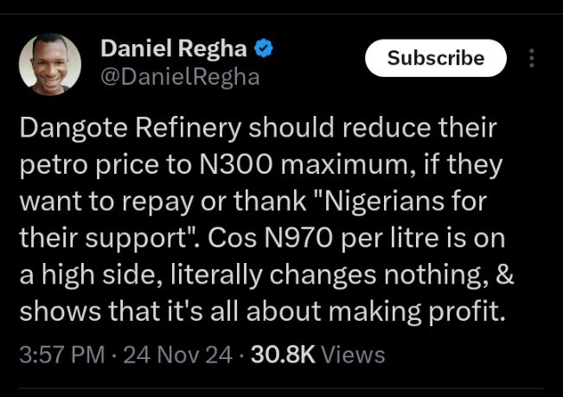Open the Daniel Regha display name link

coord(174,49)
